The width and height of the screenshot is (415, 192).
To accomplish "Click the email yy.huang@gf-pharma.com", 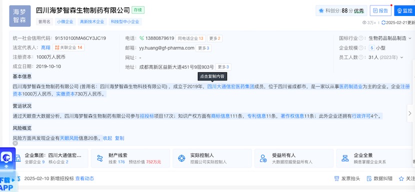I will point(167,48).
